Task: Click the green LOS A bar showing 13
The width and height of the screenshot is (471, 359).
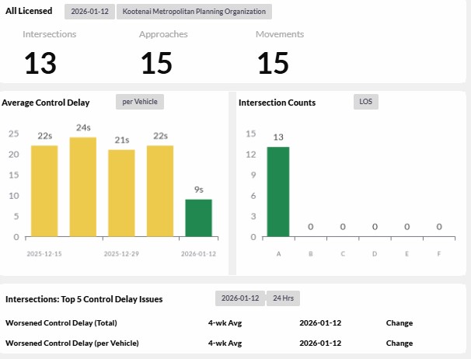Action: [278, 191]
